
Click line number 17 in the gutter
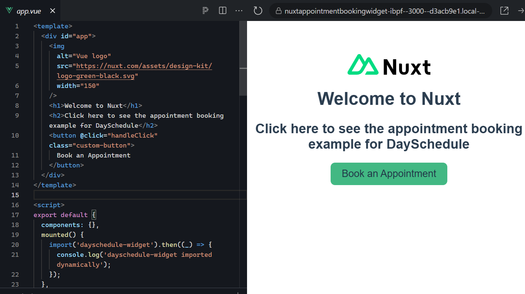(15, 215)
